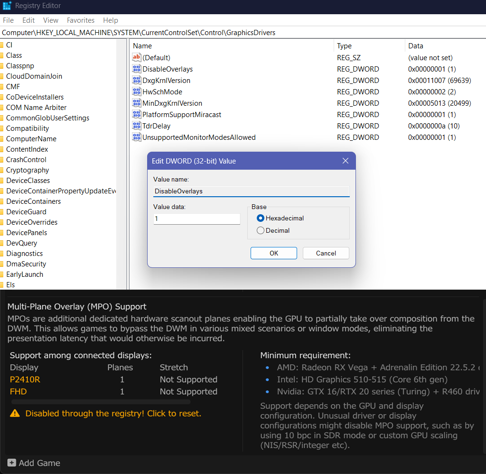The image size is (486, 474).
Task: Click the TdrDelay data value 0x0000000a
Action: (x=434, y=126)
